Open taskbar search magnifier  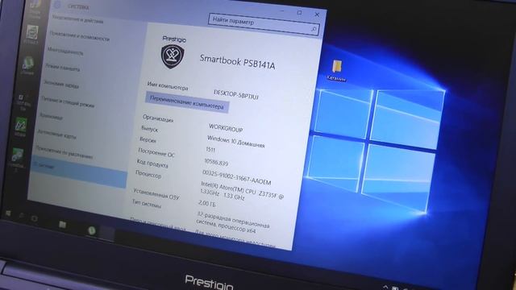22,216
